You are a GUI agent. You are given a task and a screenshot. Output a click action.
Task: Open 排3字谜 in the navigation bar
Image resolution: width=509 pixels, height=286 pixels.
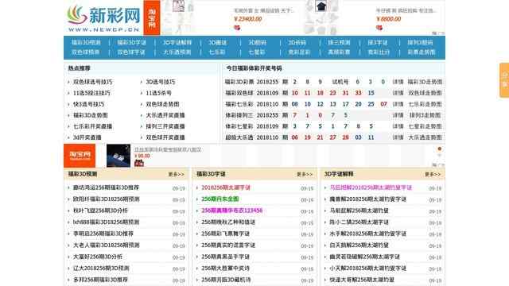tap(378, 42)
